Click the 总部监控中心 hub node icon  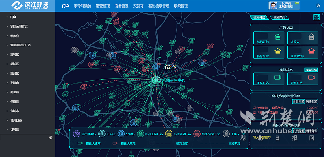pos(156,80)
